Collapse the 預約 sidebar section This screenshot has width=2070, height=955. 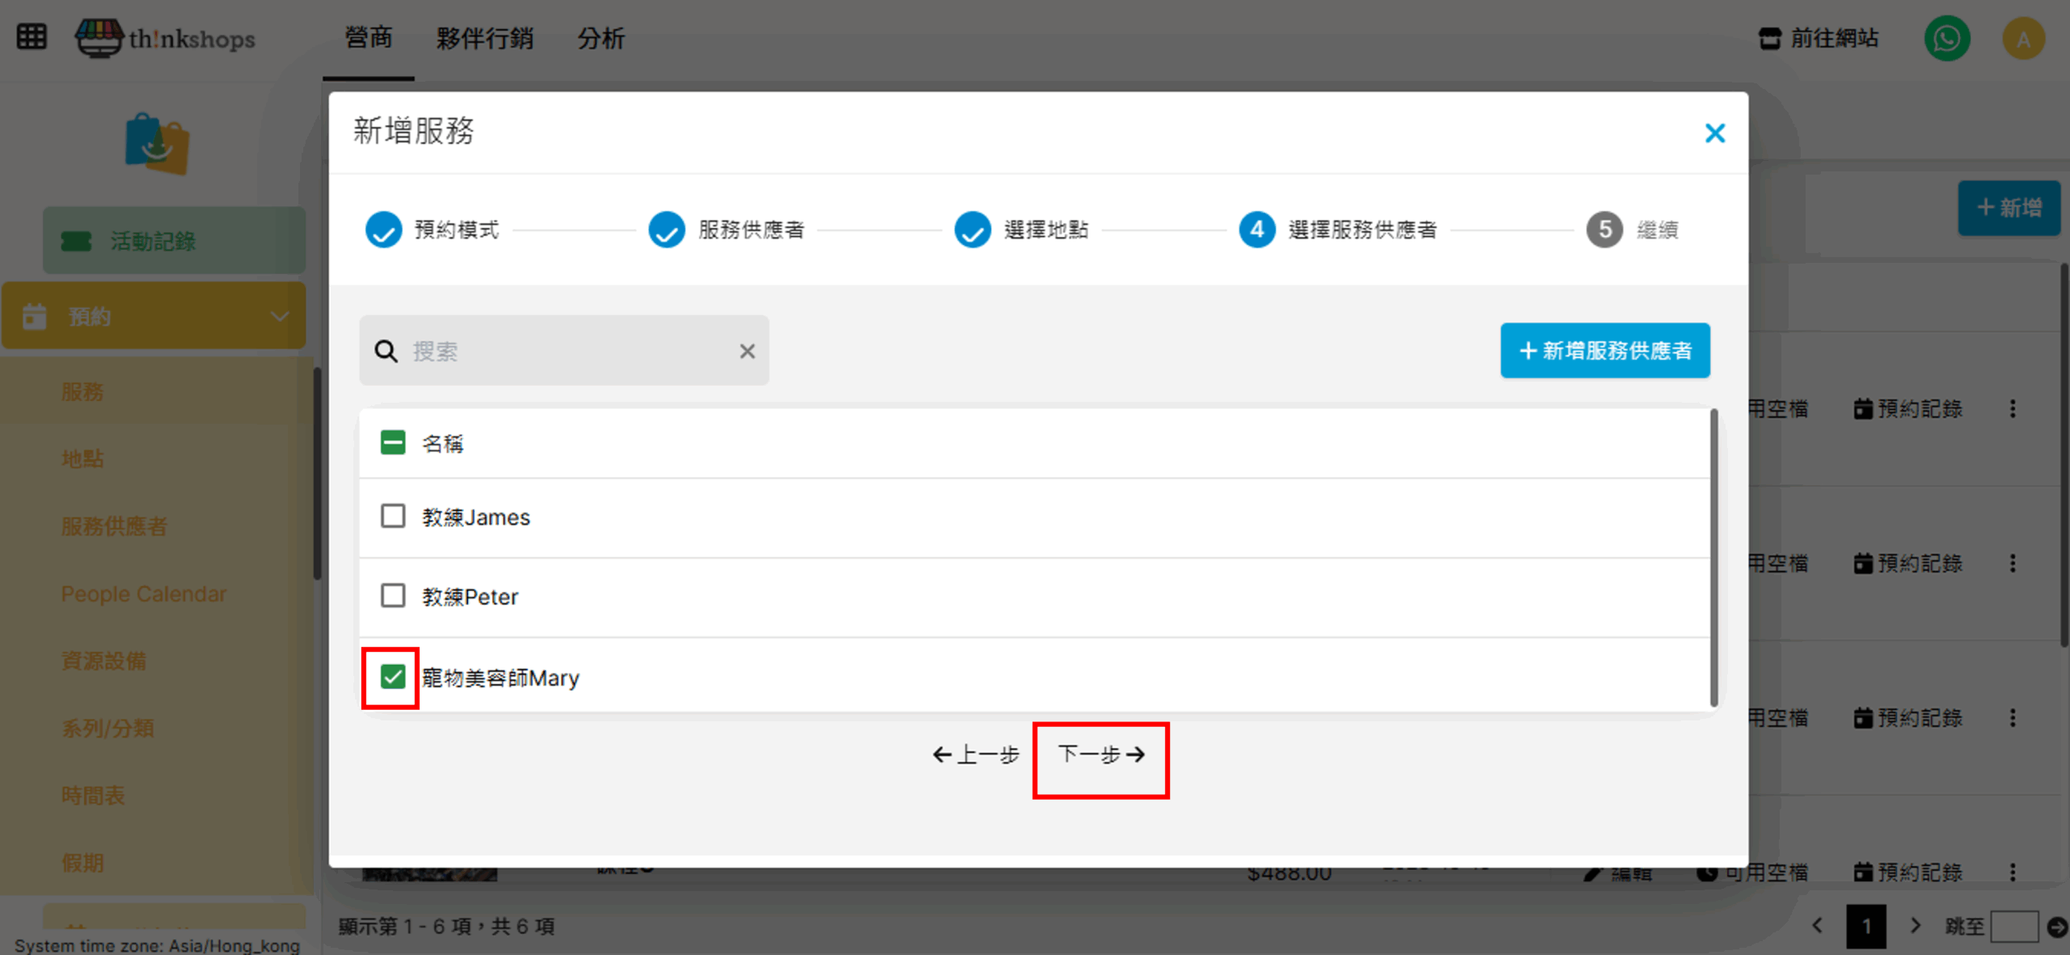[279, 316]
